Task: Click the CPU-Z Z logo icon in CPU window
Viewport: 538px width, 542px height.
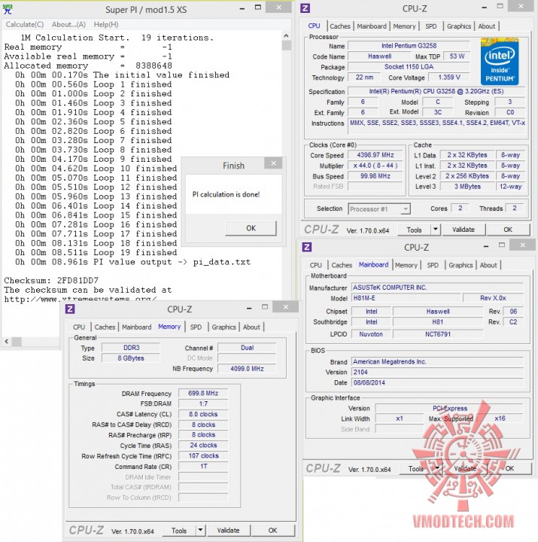Action: 305,8
